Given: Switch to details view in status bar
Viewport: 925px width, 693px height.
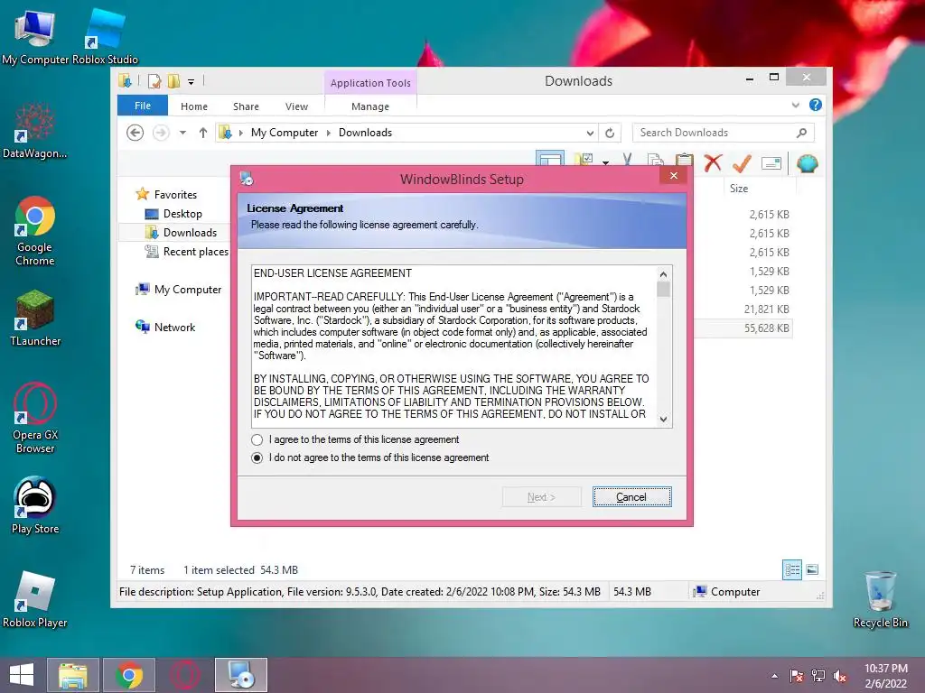Looking at the screenshot, I should [x=791, y=569].
